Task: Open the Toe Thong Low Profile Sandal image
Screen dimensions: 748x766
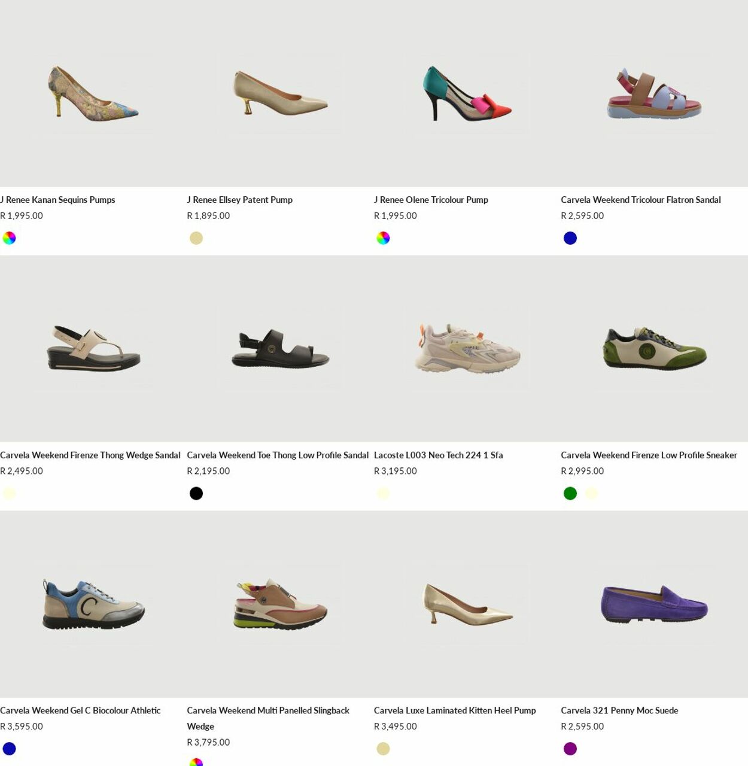Action: click(x=280, y=349)
